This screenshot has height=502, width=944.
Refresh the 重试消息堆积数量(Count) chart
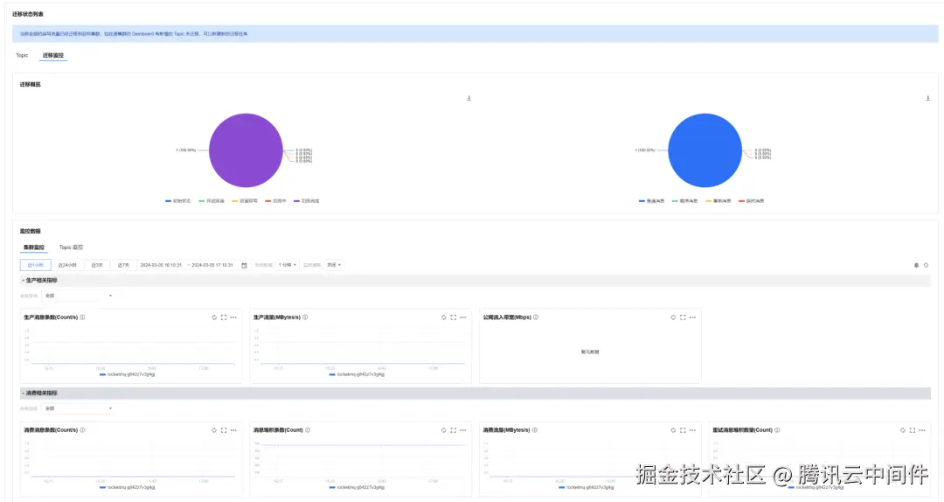(x=902, y=430)
